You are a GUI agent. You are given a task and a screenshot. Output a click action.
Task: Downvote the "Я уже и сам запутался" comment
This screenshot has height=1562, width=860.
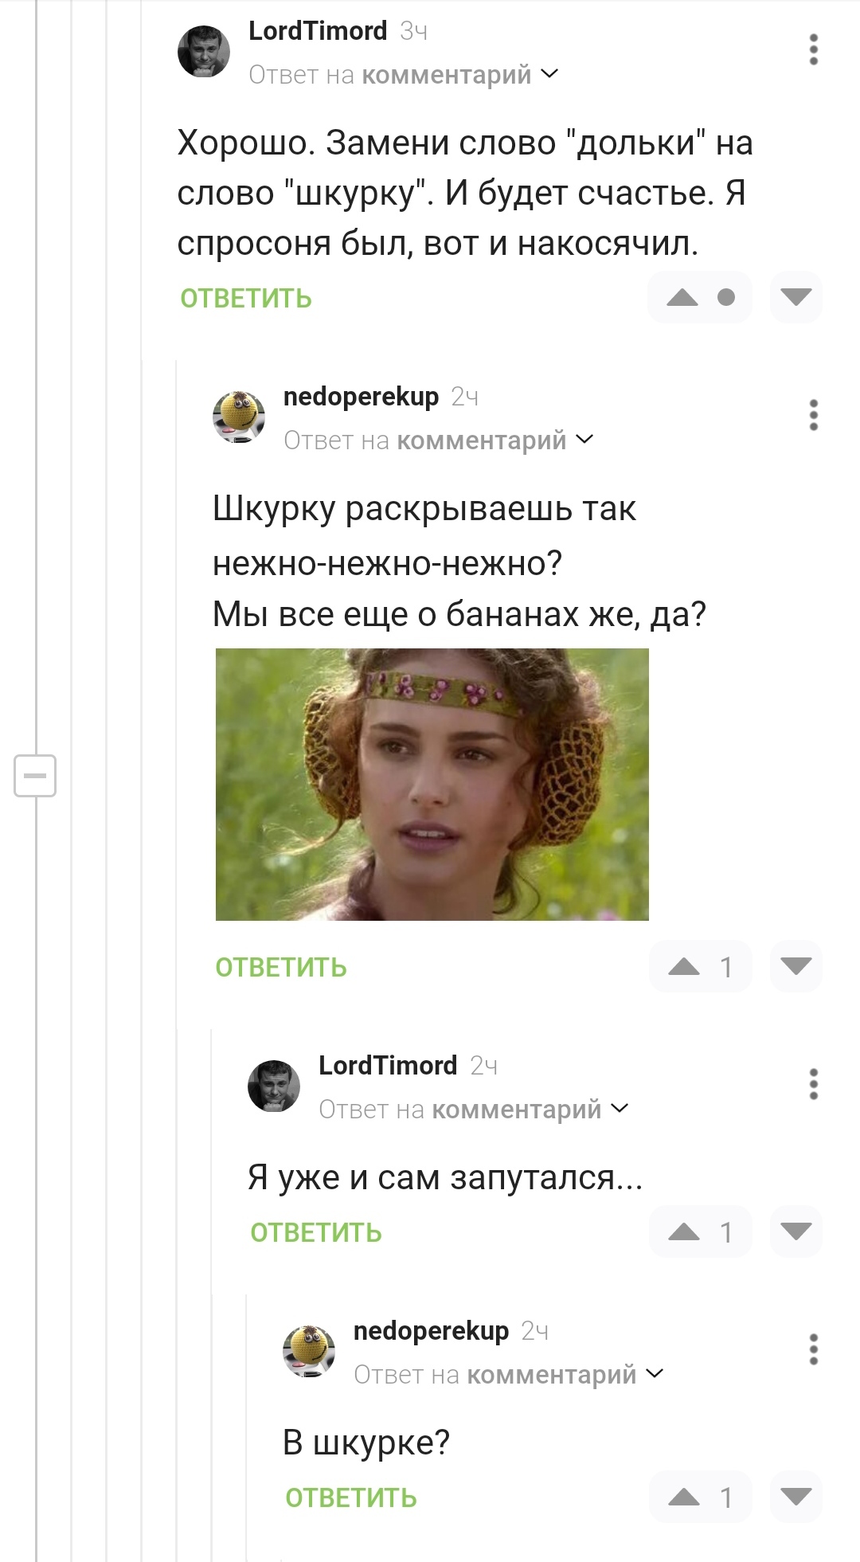[795, 1232]
